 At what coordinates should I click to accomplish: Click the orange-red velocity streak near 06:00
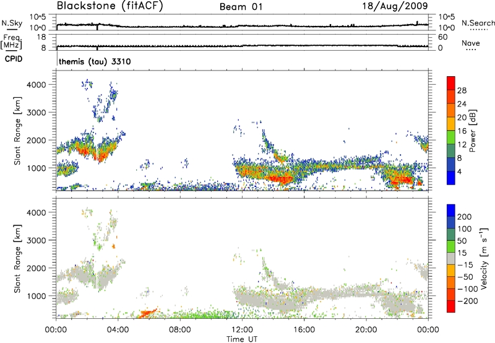click(147, 313)
